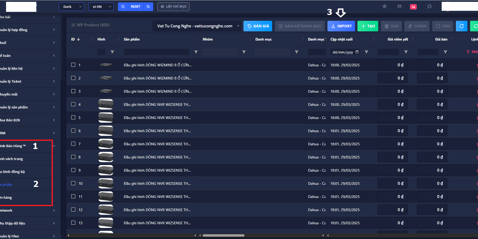Click the Cập nhật cuối date filter field
The width and height of the screenshot is (478, 239).
343,52
